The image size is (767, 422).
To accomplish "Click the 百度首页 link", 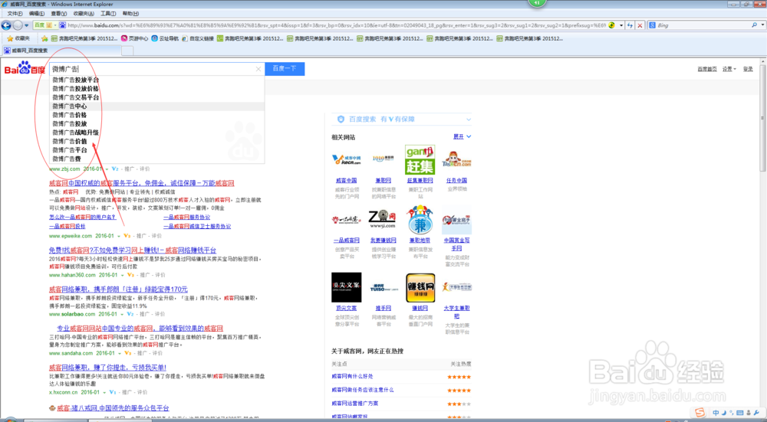I will (x=707, y=70).
